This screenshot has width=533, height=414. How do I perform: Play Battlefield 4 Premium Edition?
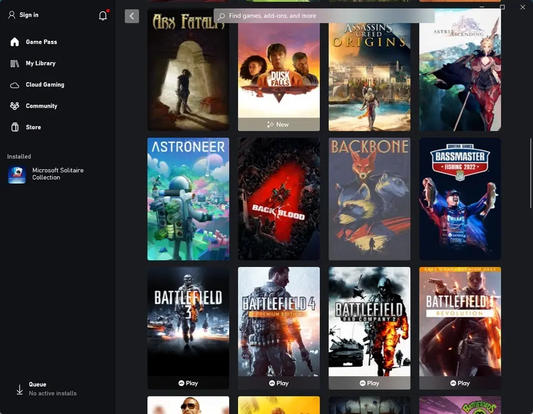[x=278, y=383]
